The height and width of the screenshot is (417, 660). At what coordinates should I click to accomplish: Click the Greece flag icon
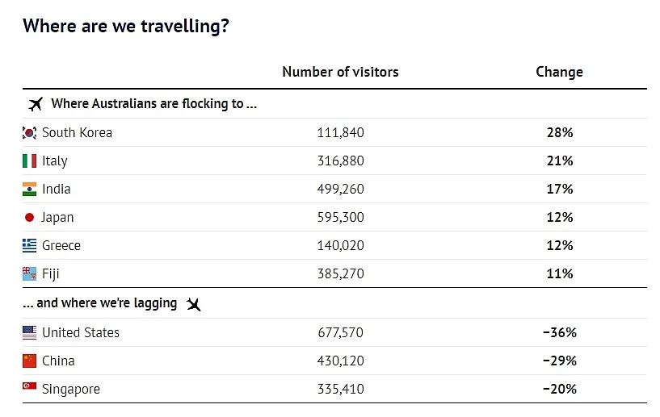(29, 245)
